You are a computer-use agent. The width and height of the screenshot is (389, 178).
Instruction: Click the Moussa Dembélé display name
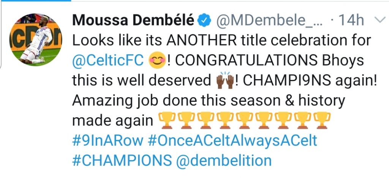(x=134, y=20)
